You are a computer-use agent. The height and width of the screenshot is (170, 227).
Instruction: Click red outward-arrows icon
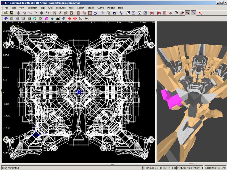[x=75, y=18]
